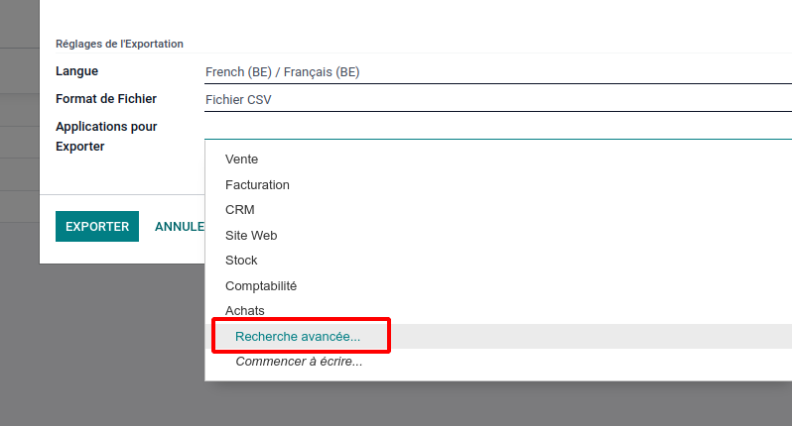Click the Applications pour Exporter label
Viewport: 792px width, 426px height.
pyautogui.click(x=106, y=136)
